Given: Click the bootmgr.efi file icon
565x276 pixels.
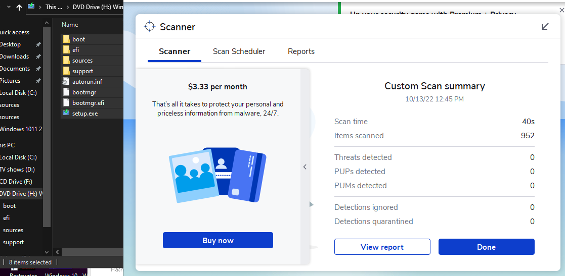Looking at the screenshot, I should (66, 103).
